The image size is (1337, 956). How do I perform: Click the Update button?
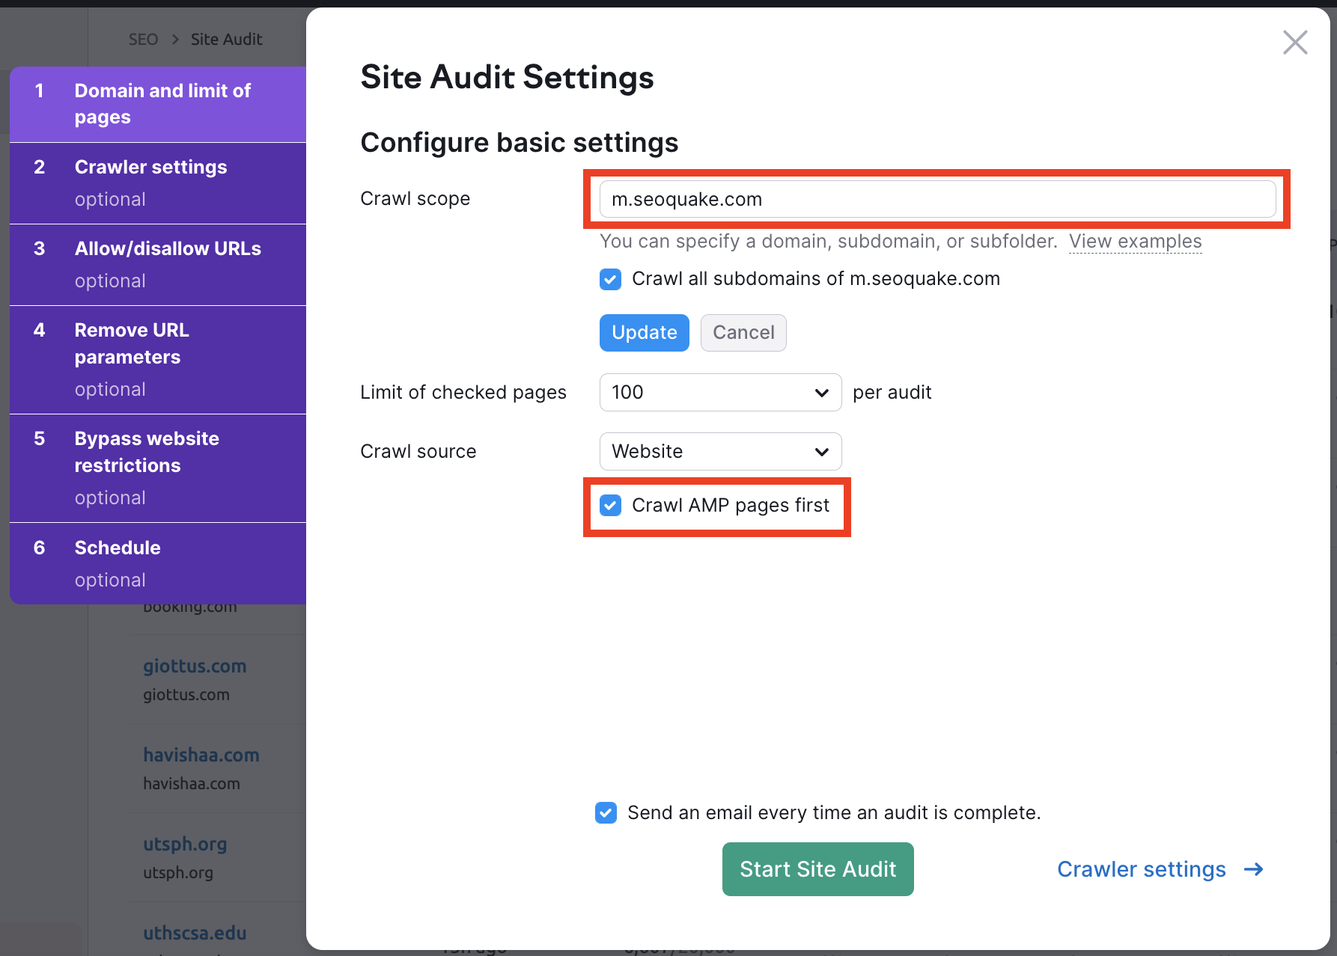tap(644, 333)
